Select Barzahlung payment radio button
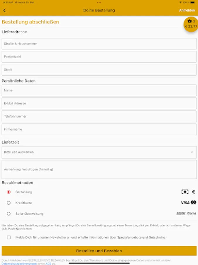Viewport: 198px width, 265px height. tap(9, 192)
